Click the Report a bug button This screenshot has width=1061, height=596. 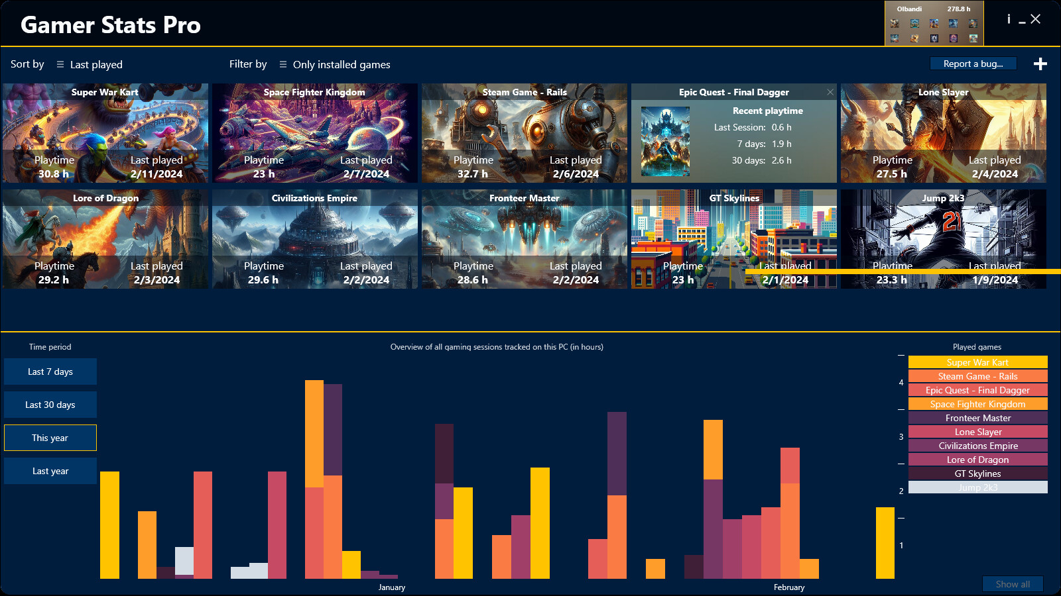(973, 63)
